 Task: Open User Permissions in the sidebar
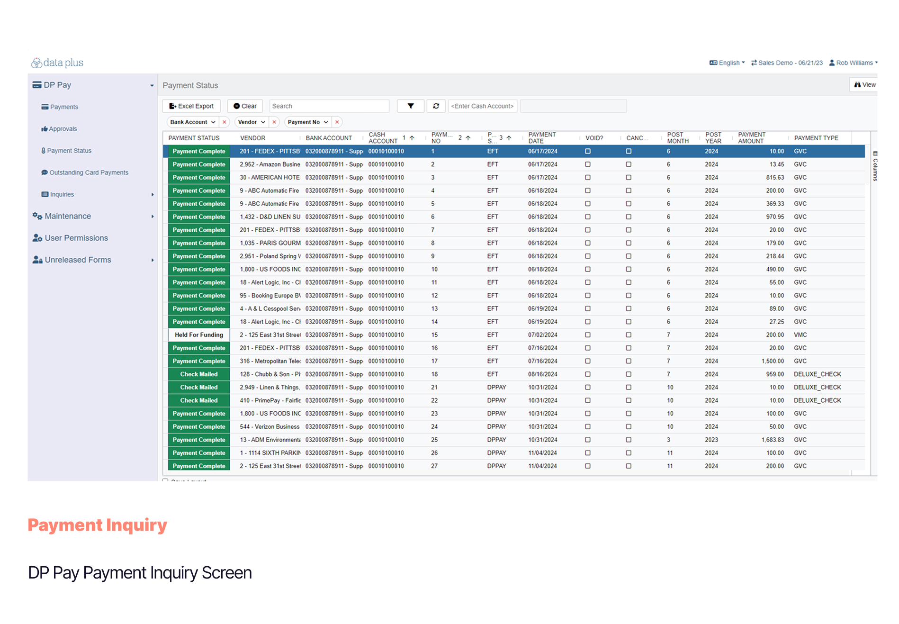click(70, 238)
